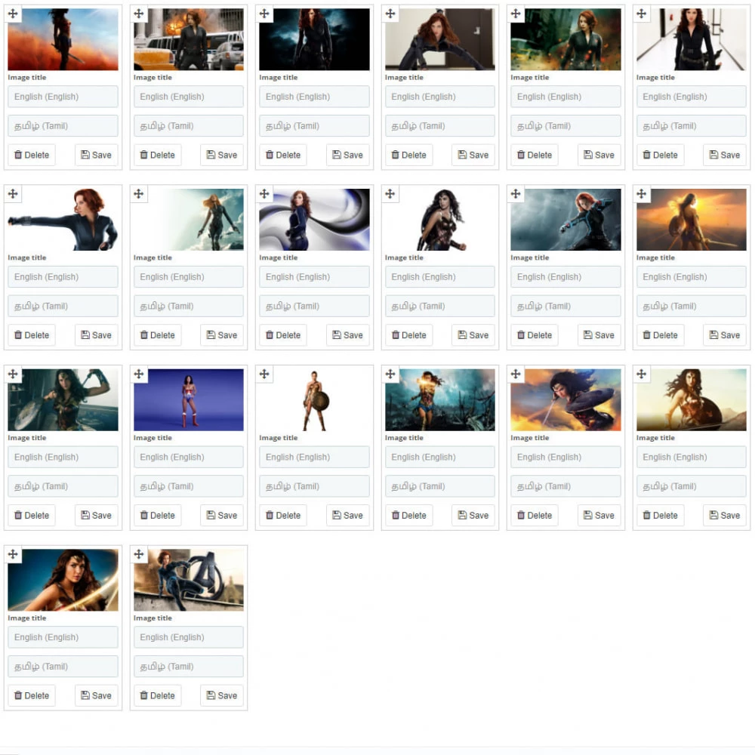Save the Wonder Woman sunset image
Screen dimensions: 755x755
[x=725, y=335]
